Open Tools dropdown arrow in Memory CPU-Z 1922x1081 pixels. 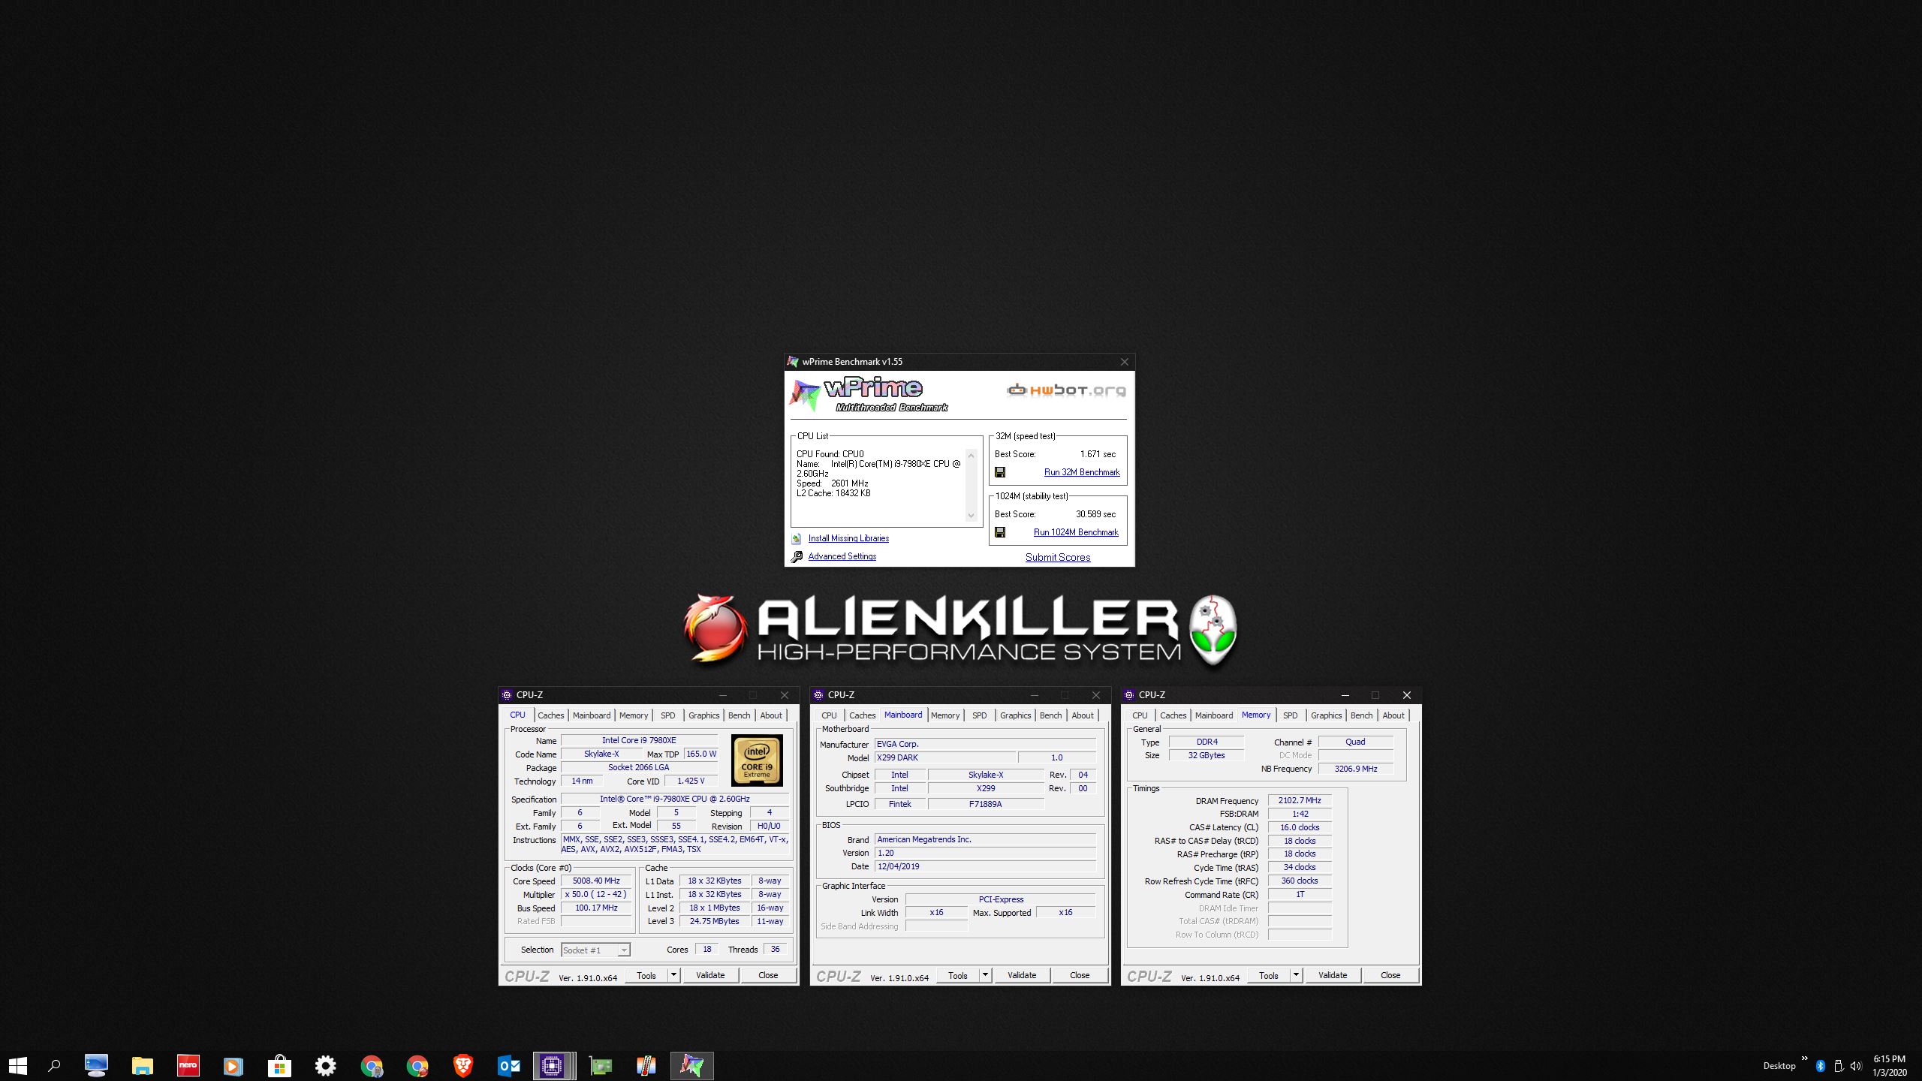(1296, 975)
